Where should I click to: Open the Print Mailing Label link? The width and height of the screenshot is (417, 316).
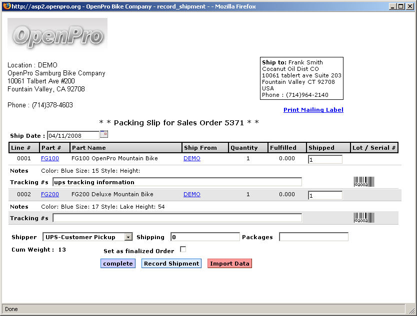point(313,110)
